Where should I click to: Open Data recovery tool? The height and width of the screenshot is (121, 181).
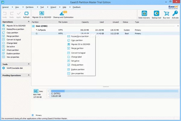[x=144, y=15]
